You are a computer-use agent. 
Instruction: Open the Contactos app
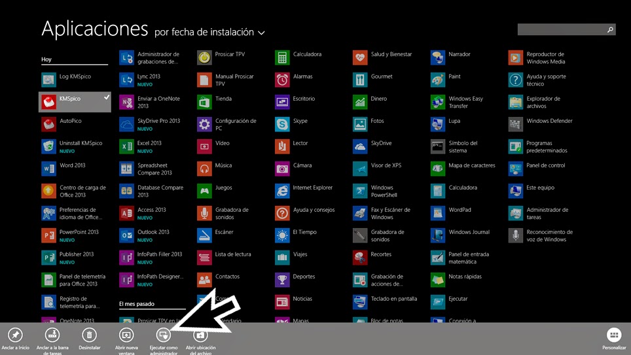[x=219, y=279]
